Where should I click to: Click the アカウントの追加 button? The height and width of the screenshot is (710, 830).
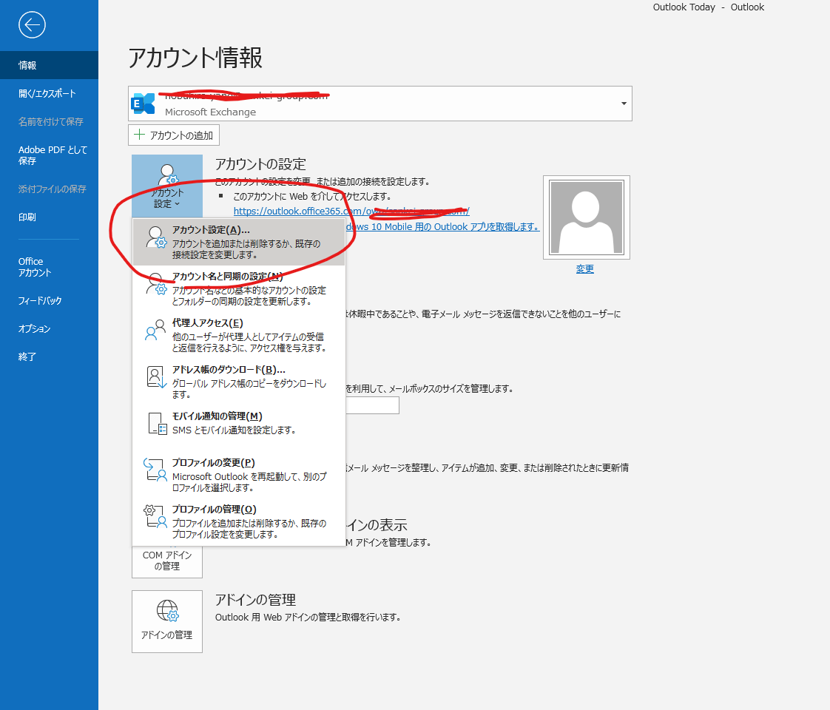click(174, 135)
